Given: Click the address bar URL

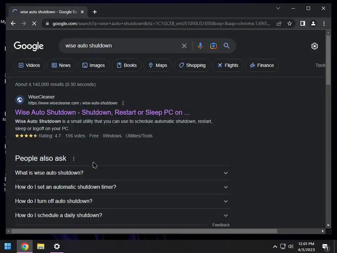Looking at the screenshot, I should click(161, 23).
